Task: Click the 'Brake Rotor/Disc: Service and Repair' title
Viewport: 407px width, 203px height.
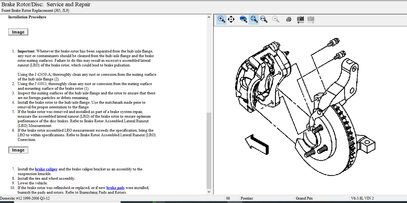Action: coord(46,4)
